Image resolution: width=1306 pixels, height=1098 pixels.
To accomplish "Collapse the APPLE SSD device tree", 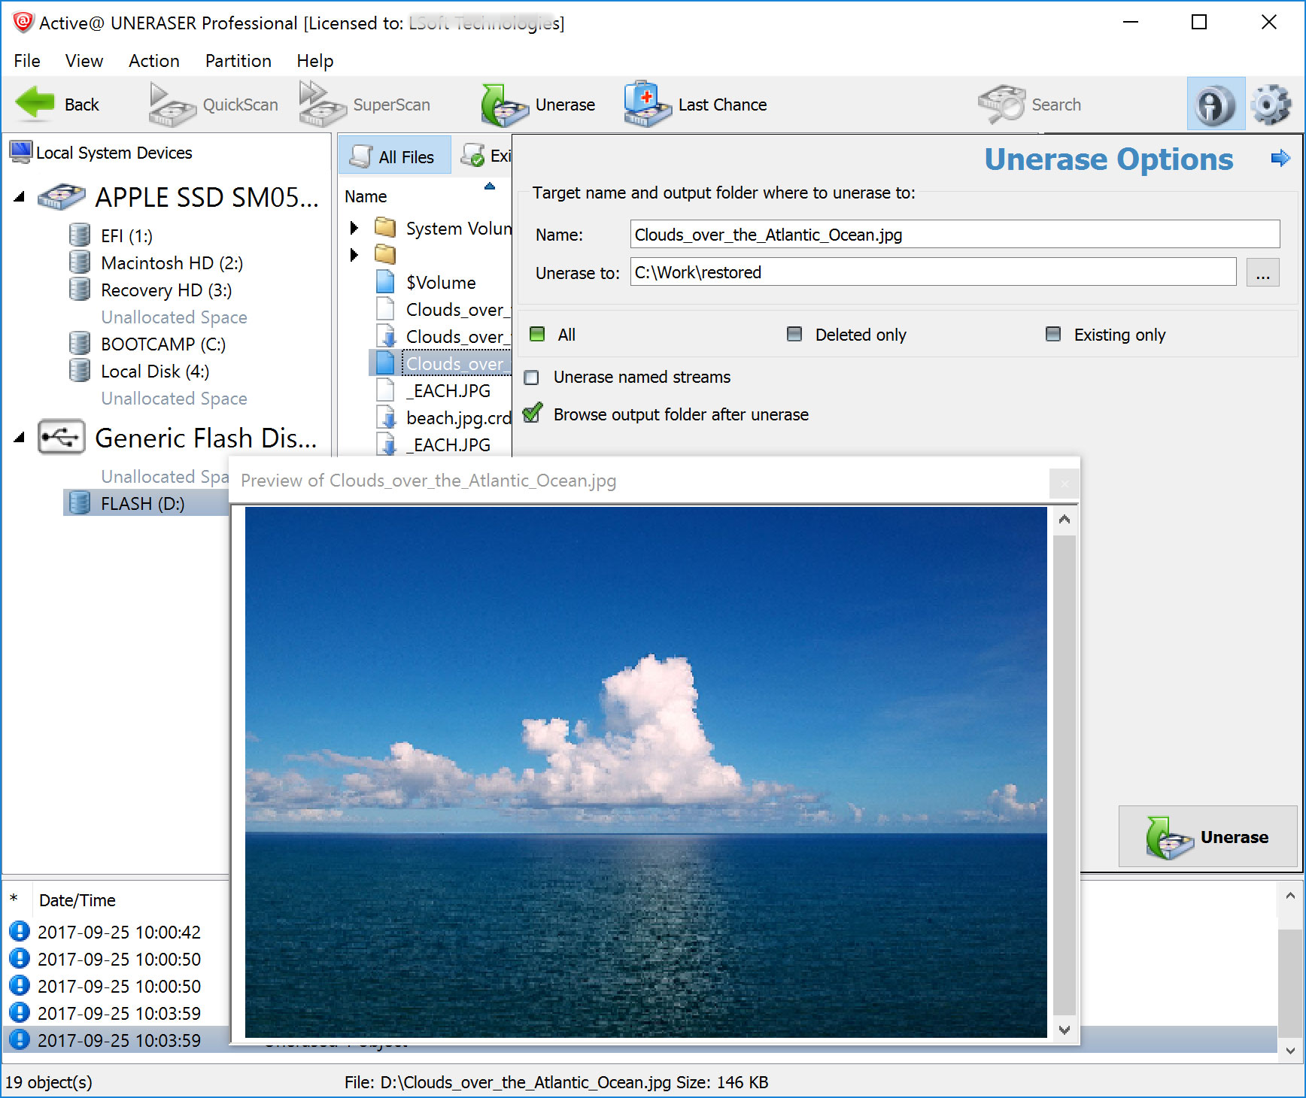I will pos(20,198).
